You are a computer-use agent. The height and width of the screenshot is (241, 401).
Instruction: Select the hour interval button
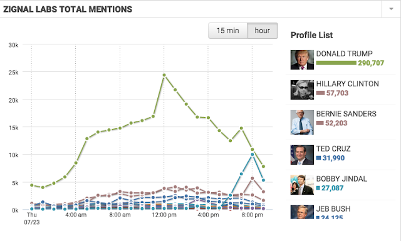click(263, 31)
